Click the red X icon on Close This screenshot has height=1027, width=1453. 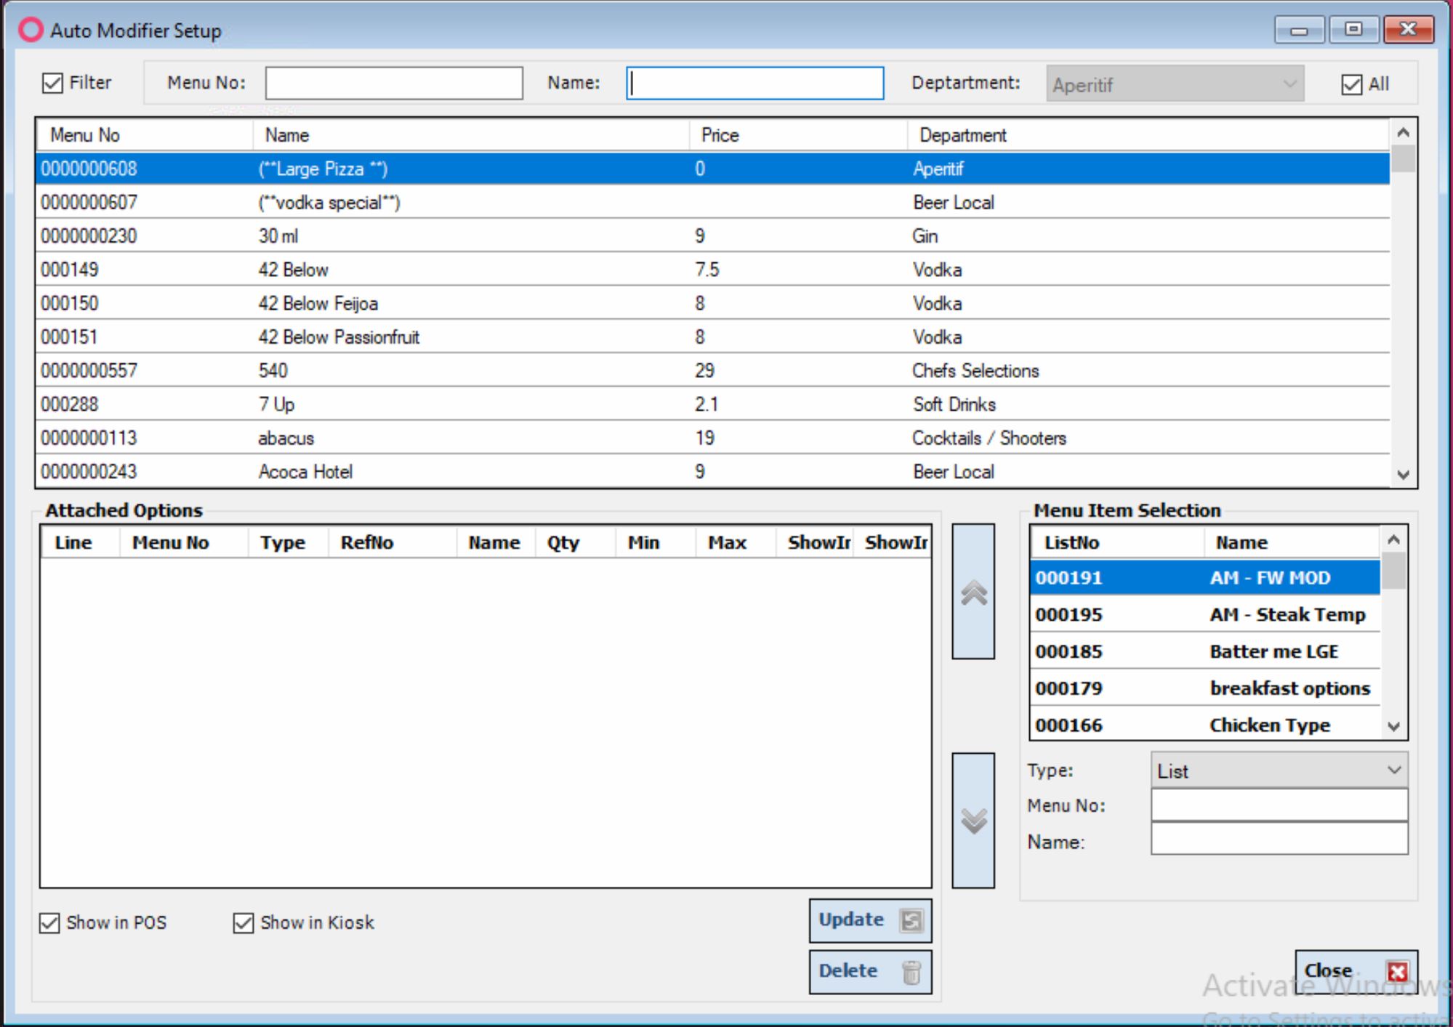1397,971
